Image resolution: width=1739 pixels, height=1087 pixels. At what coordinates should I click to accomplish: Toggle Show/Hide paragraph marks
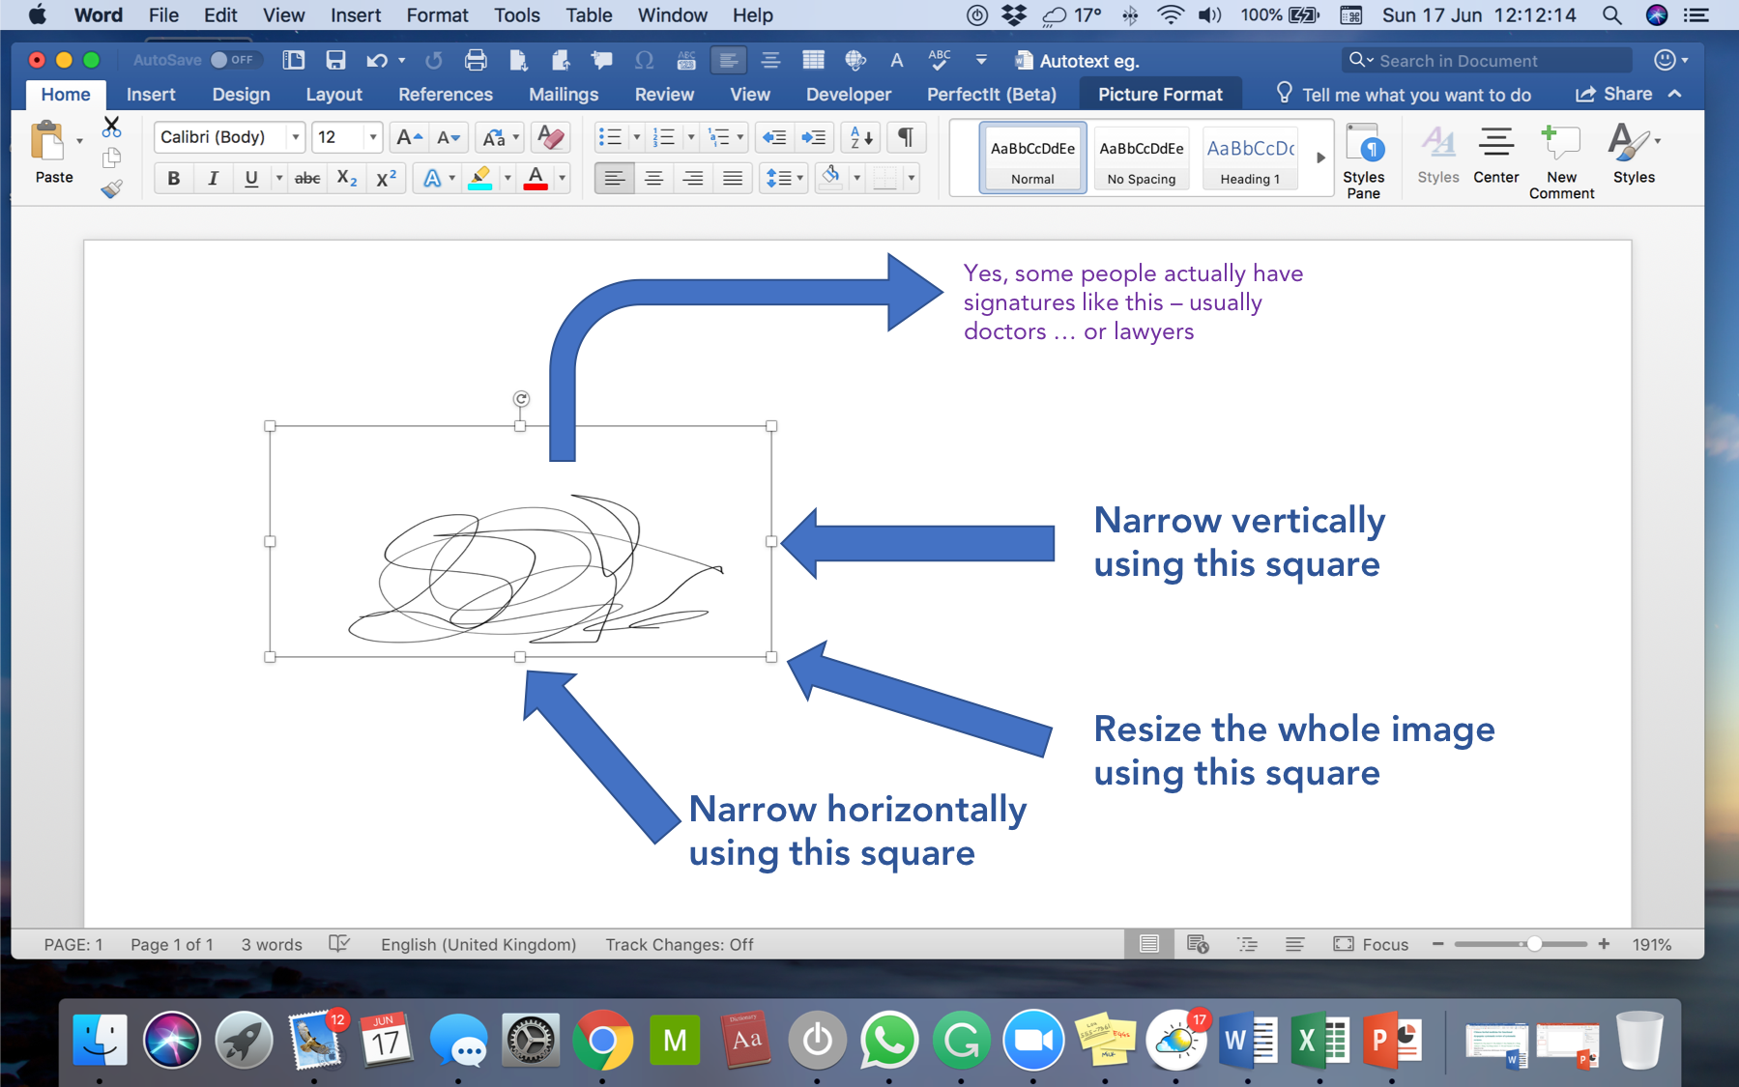click(906, 137)
